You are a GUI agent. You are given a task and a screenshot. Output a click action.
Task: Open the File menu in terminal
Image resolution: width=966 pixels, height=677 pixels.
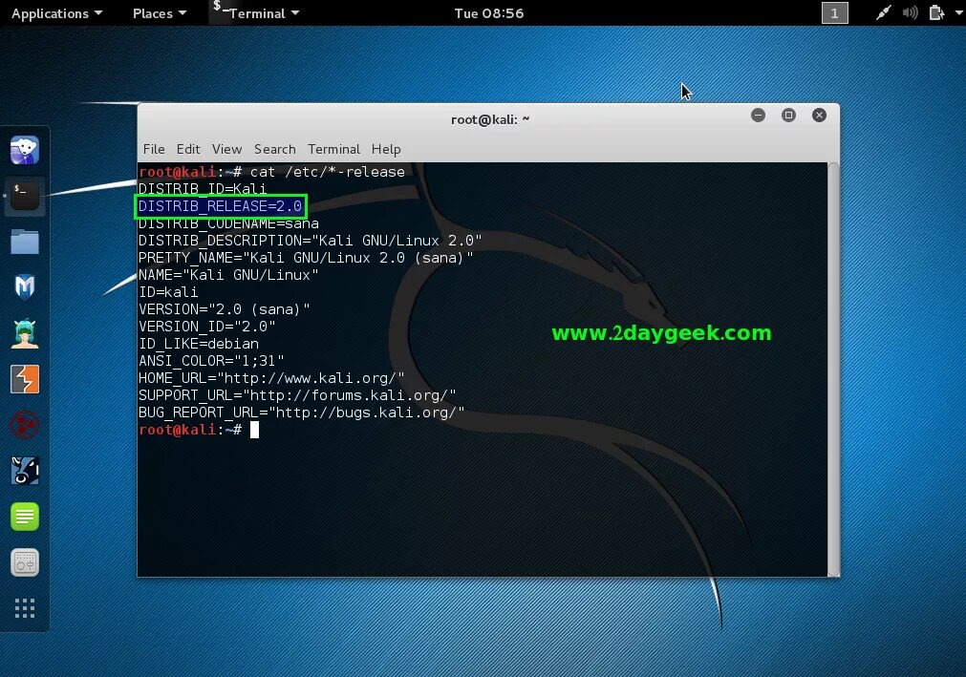[154, 149]
